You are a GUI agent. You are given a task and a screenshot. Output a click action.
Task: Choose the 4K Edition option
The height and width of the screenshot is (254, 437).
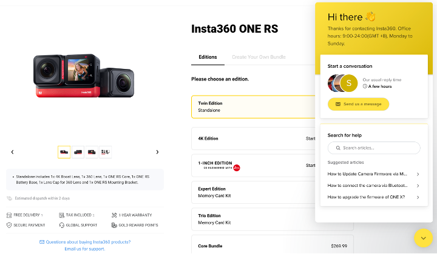pyautogui.click(x=252, y=138)
